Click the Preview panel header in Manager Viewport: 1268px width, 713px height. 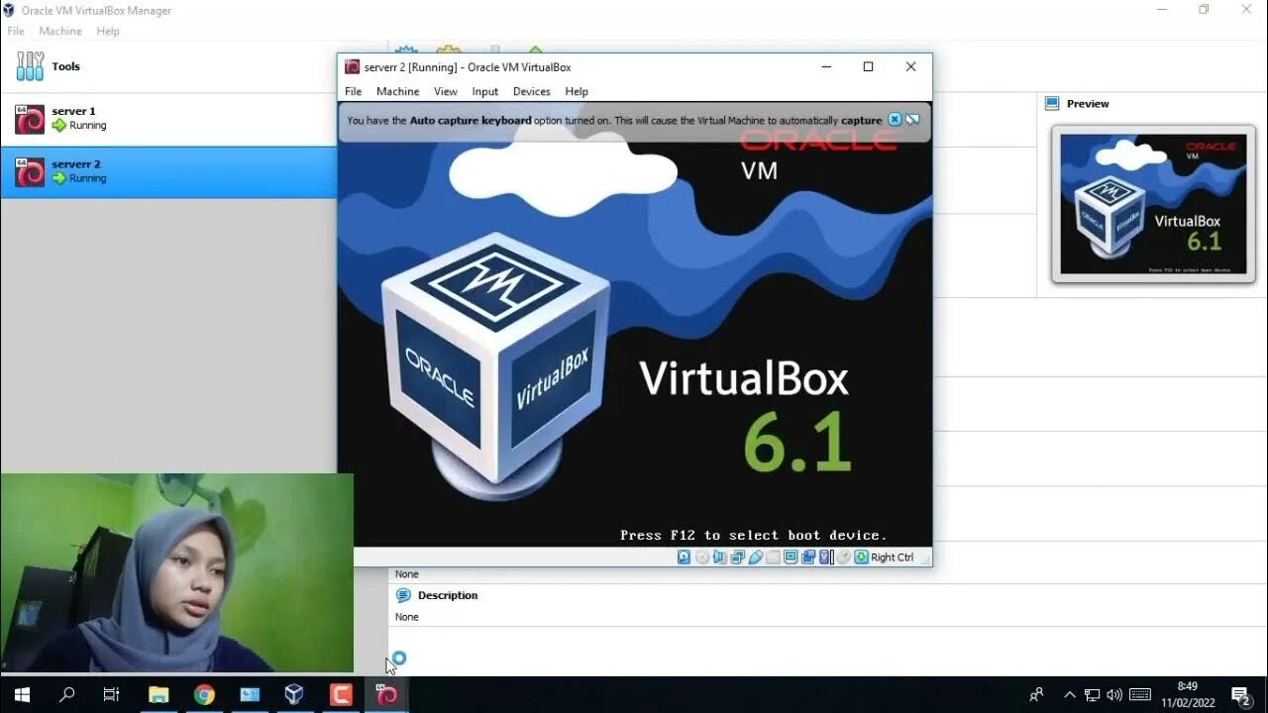tap(1088, 103)
